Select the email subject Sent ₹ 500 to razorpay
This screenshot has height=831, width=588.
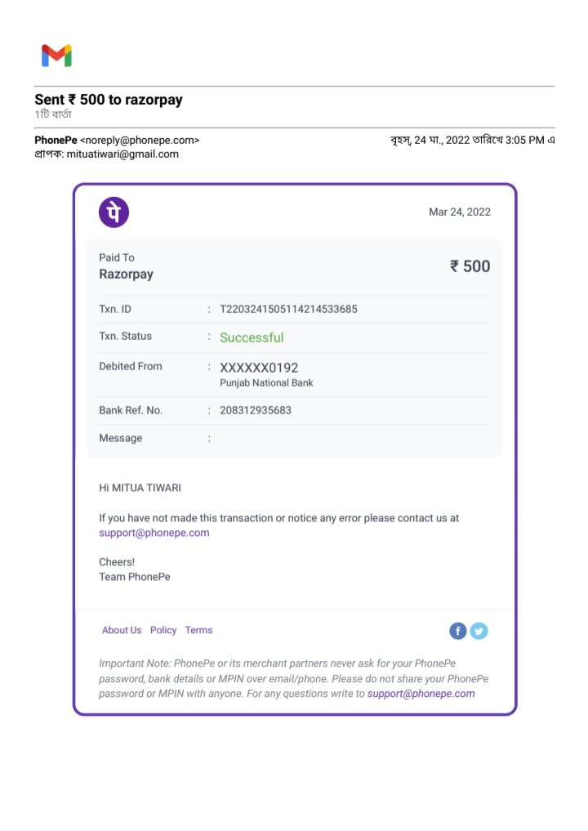[x=109, y=100]
